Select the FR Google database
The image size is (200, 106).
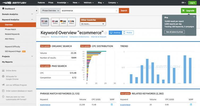pos(71,22)
